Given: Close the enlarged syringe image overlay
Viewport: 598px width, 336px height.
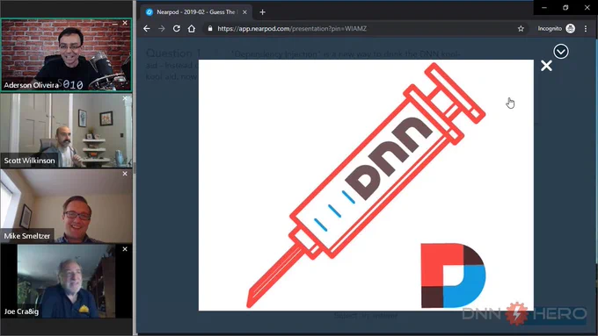Looking at the screenshot, I should click(x=546, y=66).
